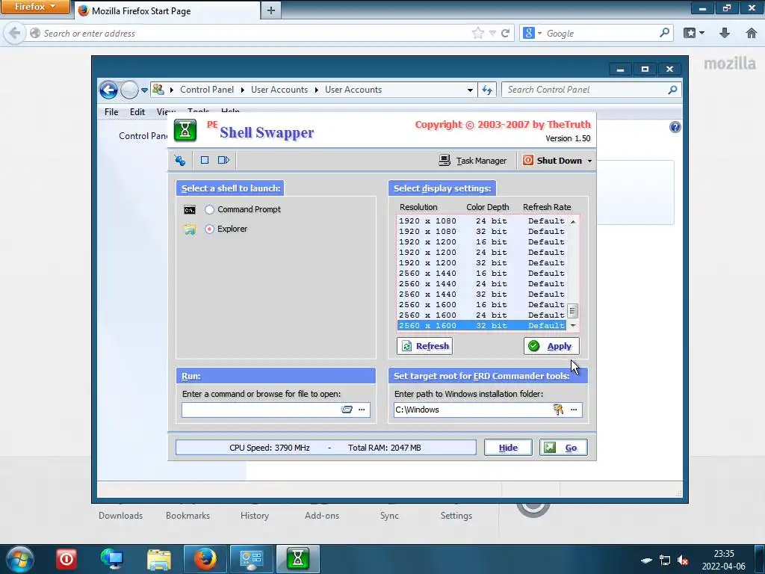Open File menu in Control Panel window
This screenshot has height=574, width=765.
tap(111, 112)
